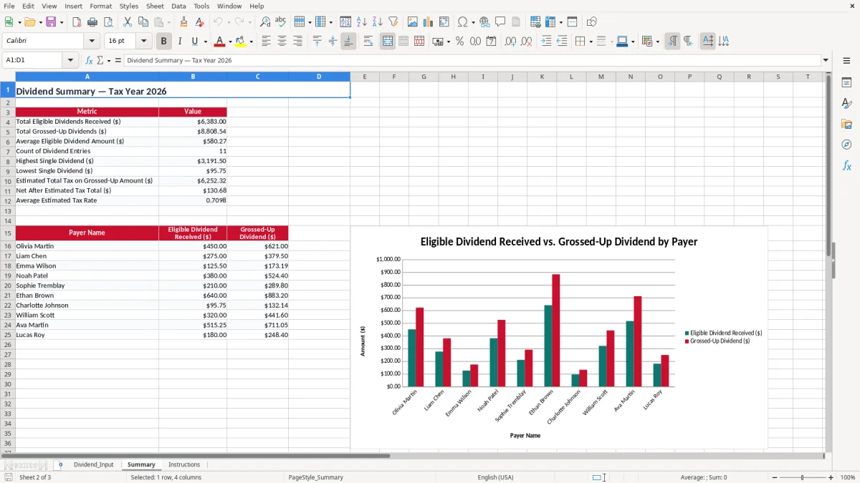The height and width of the screenshot is (483, 860).
Task: Click the Function Wizard fx icon
Action: [x=90, y=61]
